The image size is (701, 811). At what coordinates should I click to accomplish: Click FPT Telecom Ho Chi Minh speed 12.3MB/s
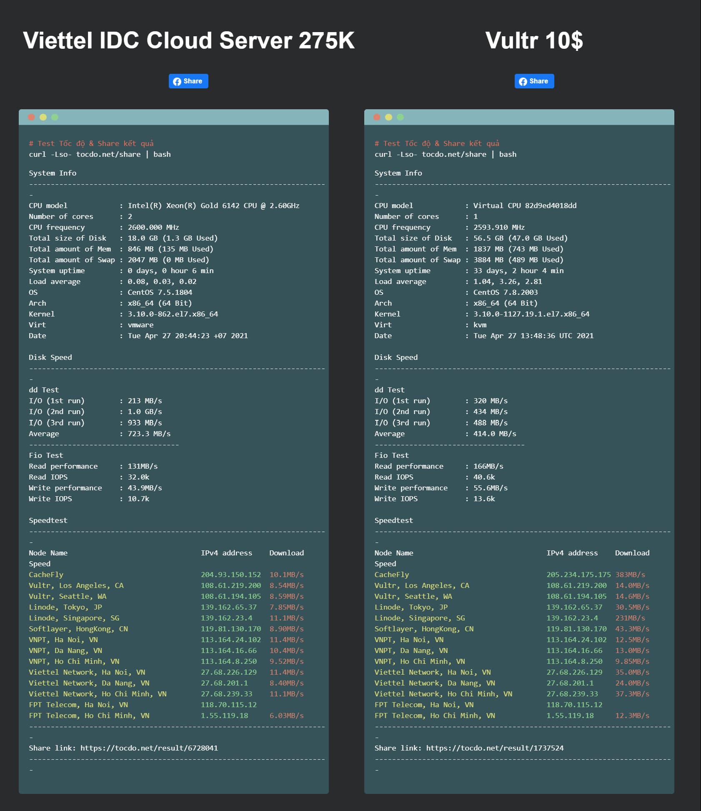[632, 716]
